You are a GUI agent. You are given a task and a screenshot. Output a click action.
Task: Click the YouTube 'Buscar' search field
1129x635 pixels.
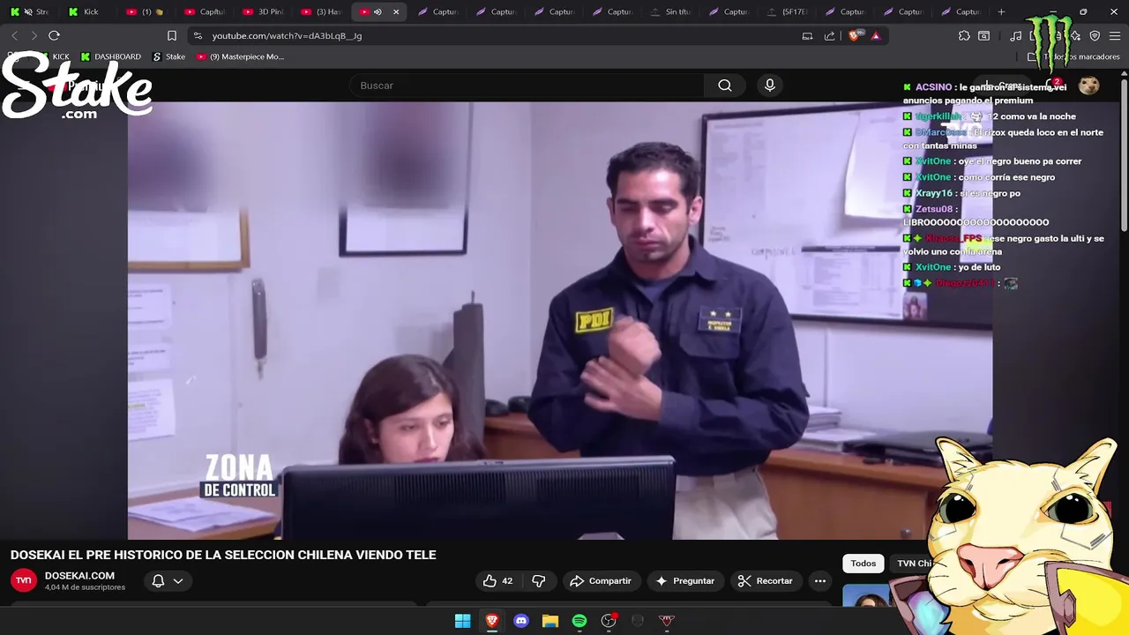pyautogui.click(x=527, y=86)
